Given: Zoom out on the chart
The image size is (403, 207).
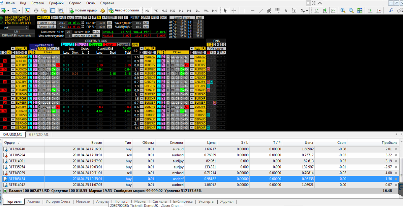Looking at the screenshot, I should tap(351, 10).
